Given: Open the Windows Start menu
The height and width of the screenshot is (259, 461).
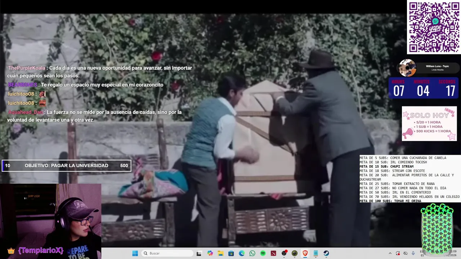Looking at the screenshot, I should click(x=135, y=253).
